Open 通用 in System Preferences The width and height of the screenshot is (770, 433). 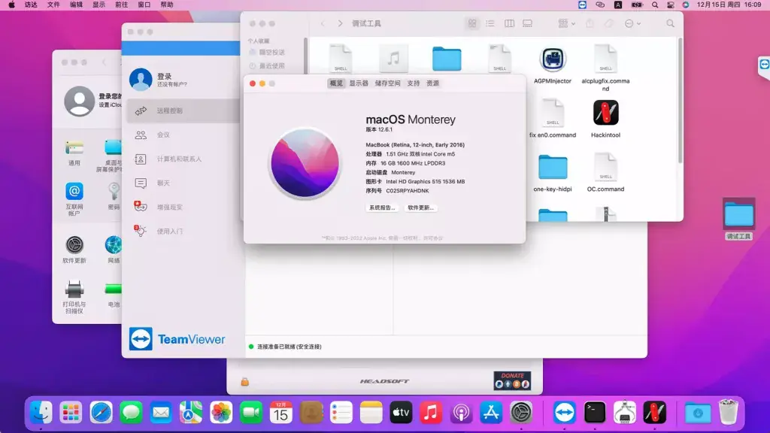point(74,153)
